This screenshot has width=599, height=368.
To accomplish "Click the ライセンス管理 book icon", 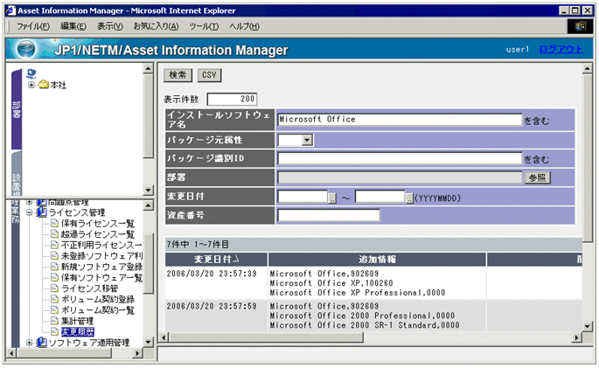I will (41, 212).
